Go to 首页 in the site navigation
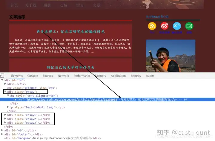 14,5
